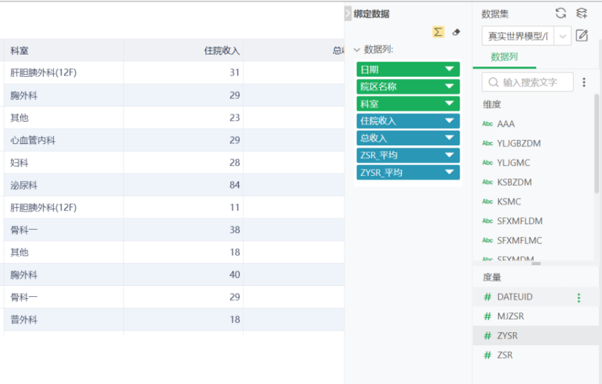Click the edit dataset pencil icon
The image size is (602, 384).
pyautogui.click(x=582, y=36)
